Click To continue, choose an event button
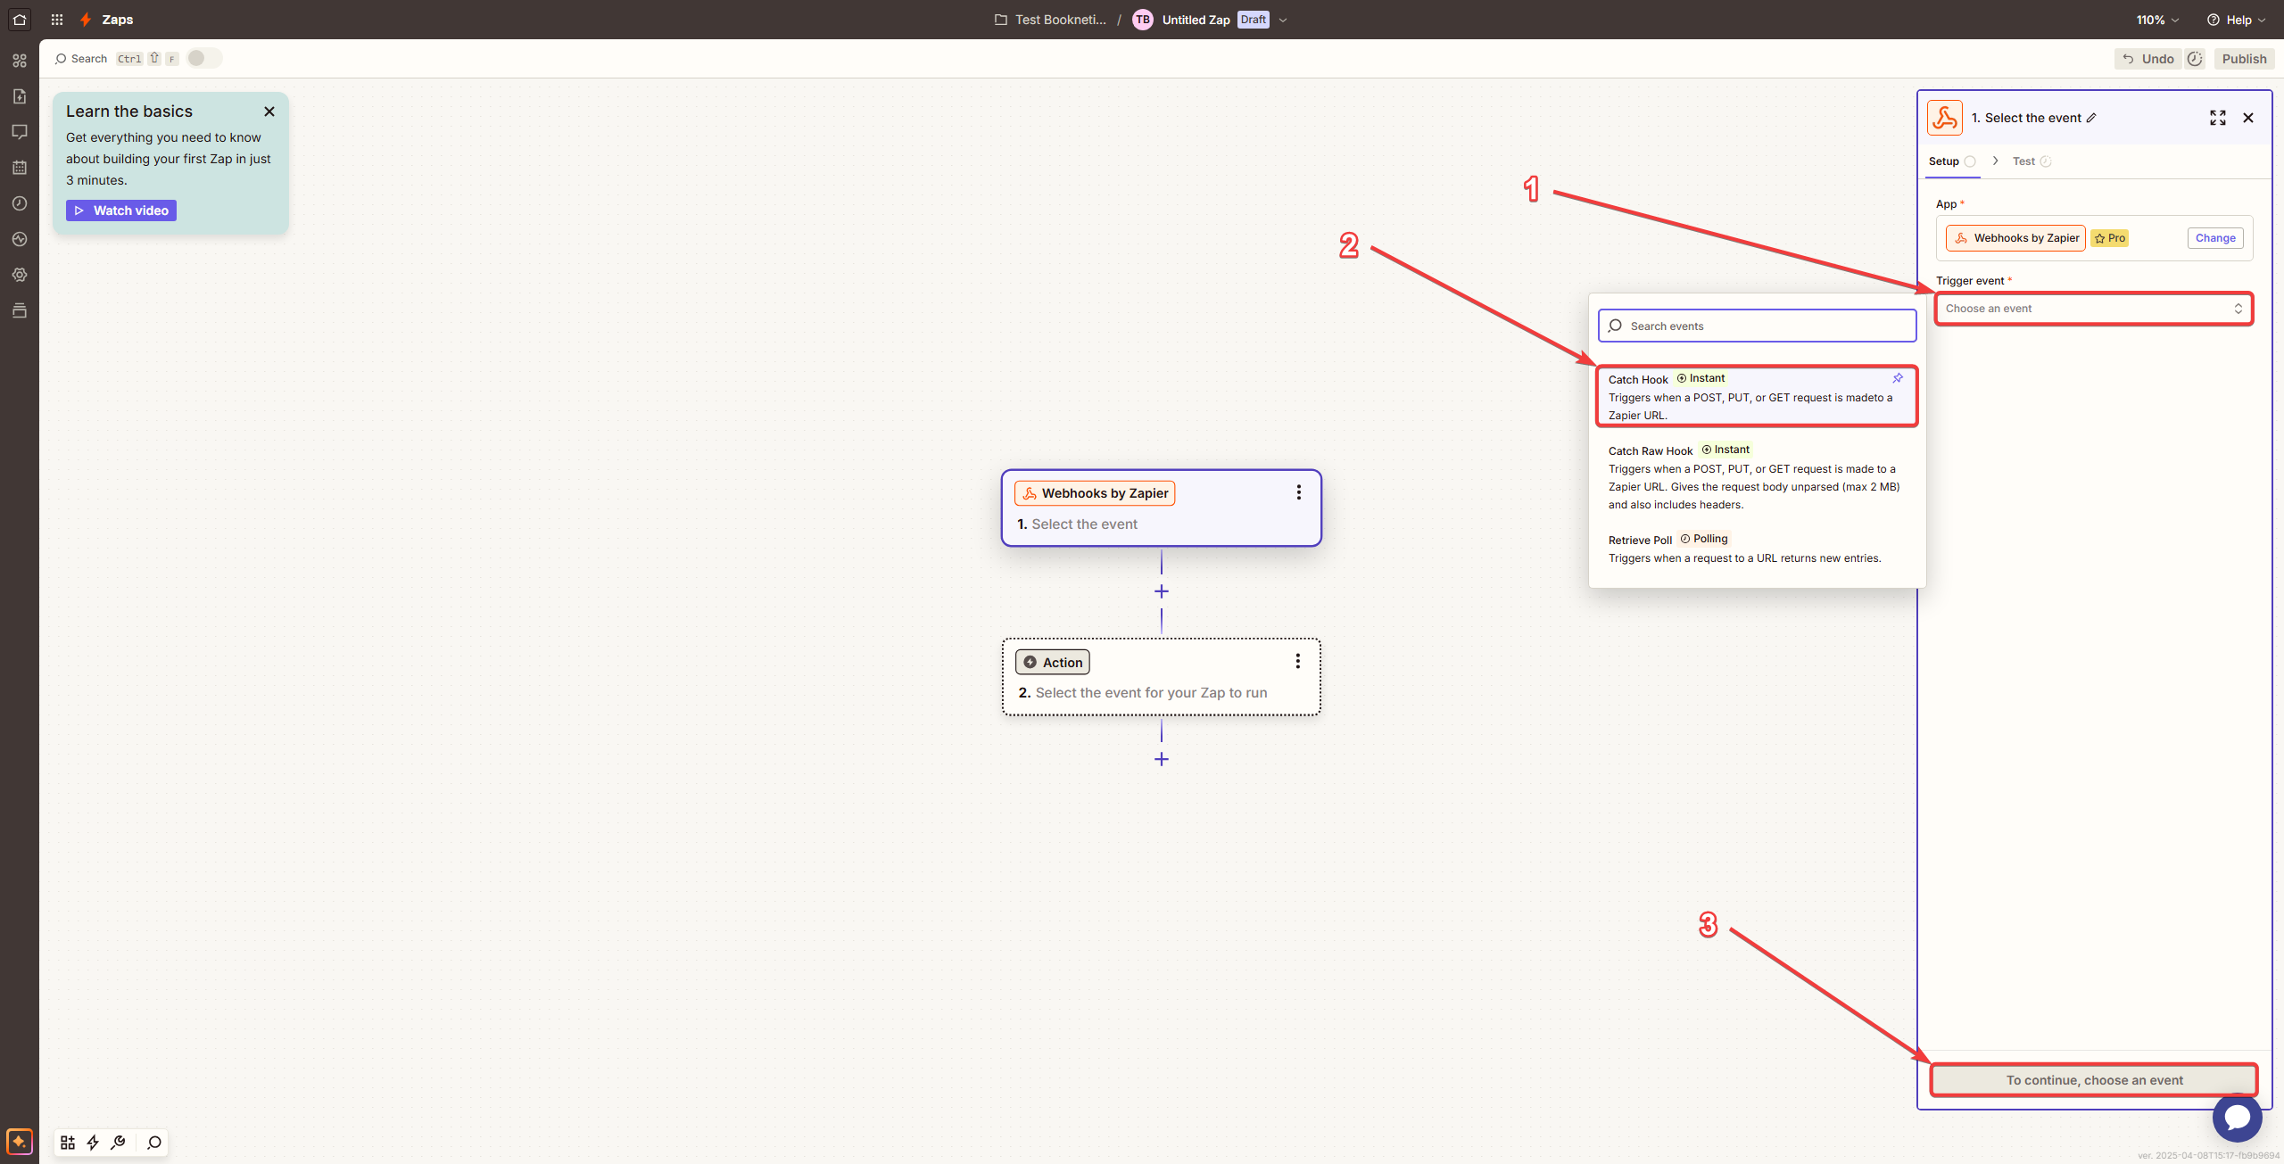 (x=2094, y=1080)
